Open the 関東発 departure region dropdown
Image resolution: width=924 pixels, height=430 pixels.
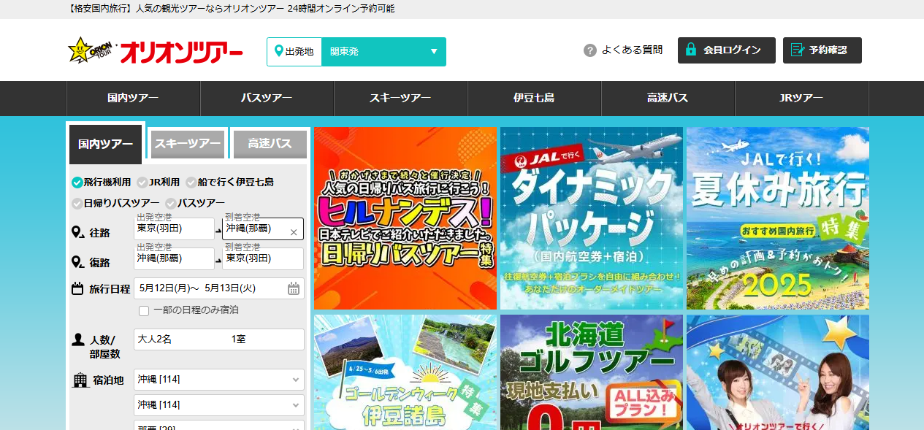383,52
